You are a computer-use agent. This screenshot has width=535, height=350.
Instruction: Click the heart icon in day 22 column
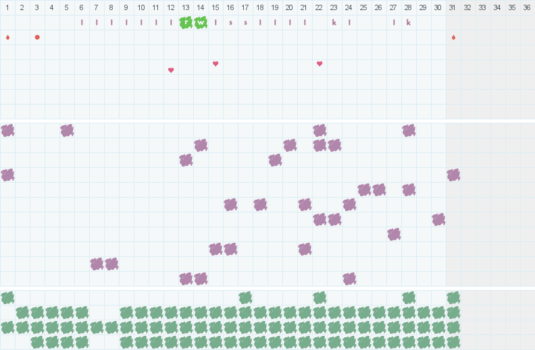pyautogui.click(x=320, y=64)
